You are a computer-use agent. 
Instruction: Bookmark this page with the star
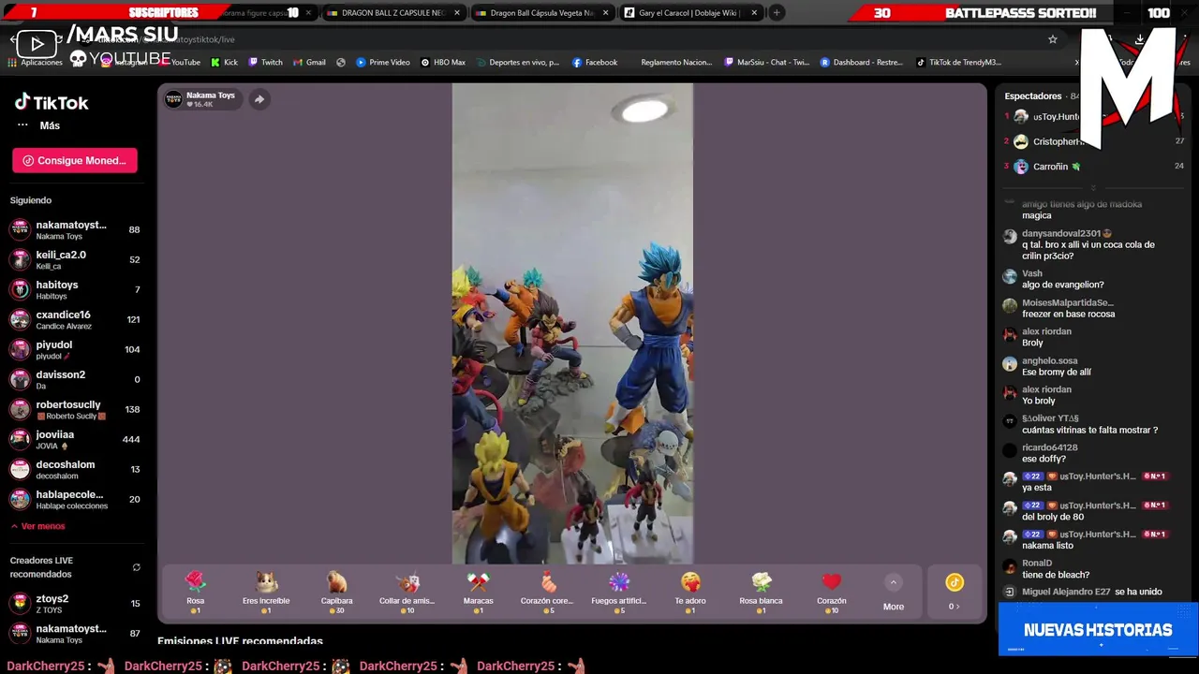tap(1053, 39)
